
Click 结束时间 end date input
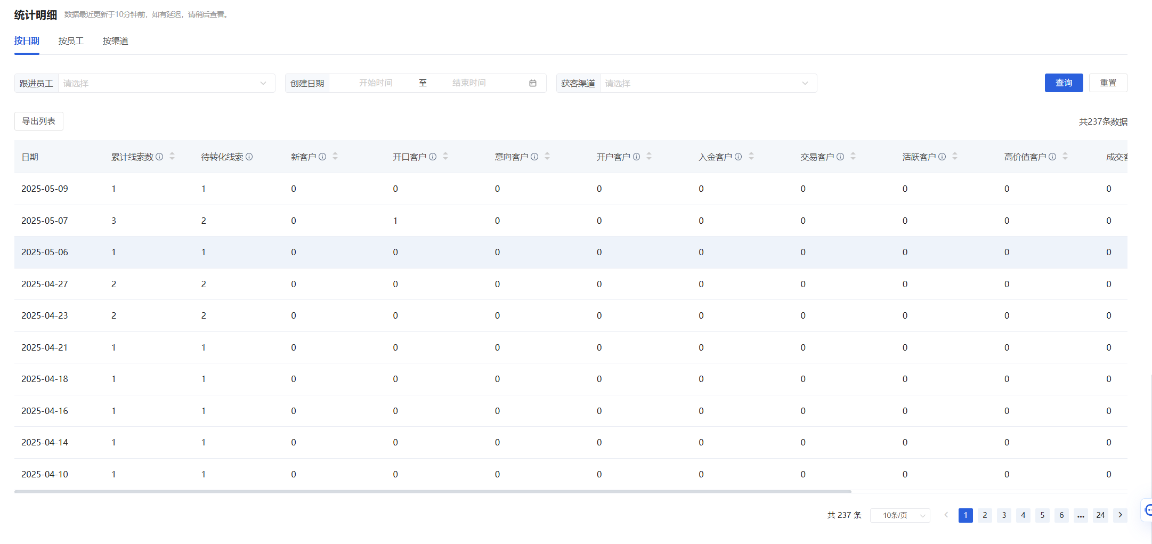point(469,83)
